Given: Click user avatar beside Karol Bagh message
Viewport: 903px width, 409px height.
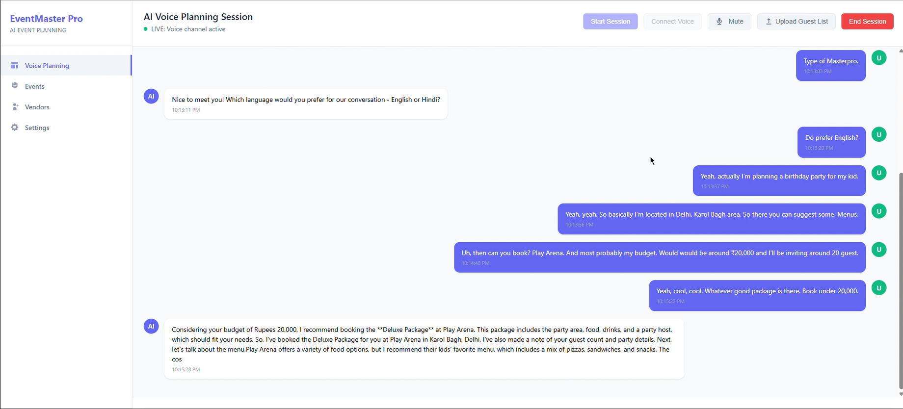Looking at the screenshot, I should point(879,211).
